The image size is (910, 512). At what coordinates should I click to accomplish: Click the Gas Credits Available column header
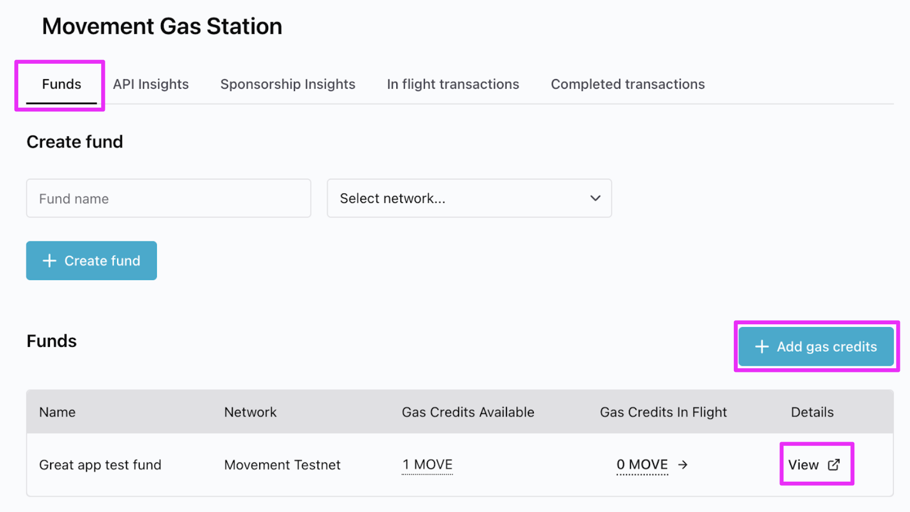(468, 412)
